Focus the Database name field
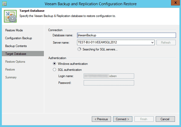The height and width of the screenshot is (127, 181). 126,35
